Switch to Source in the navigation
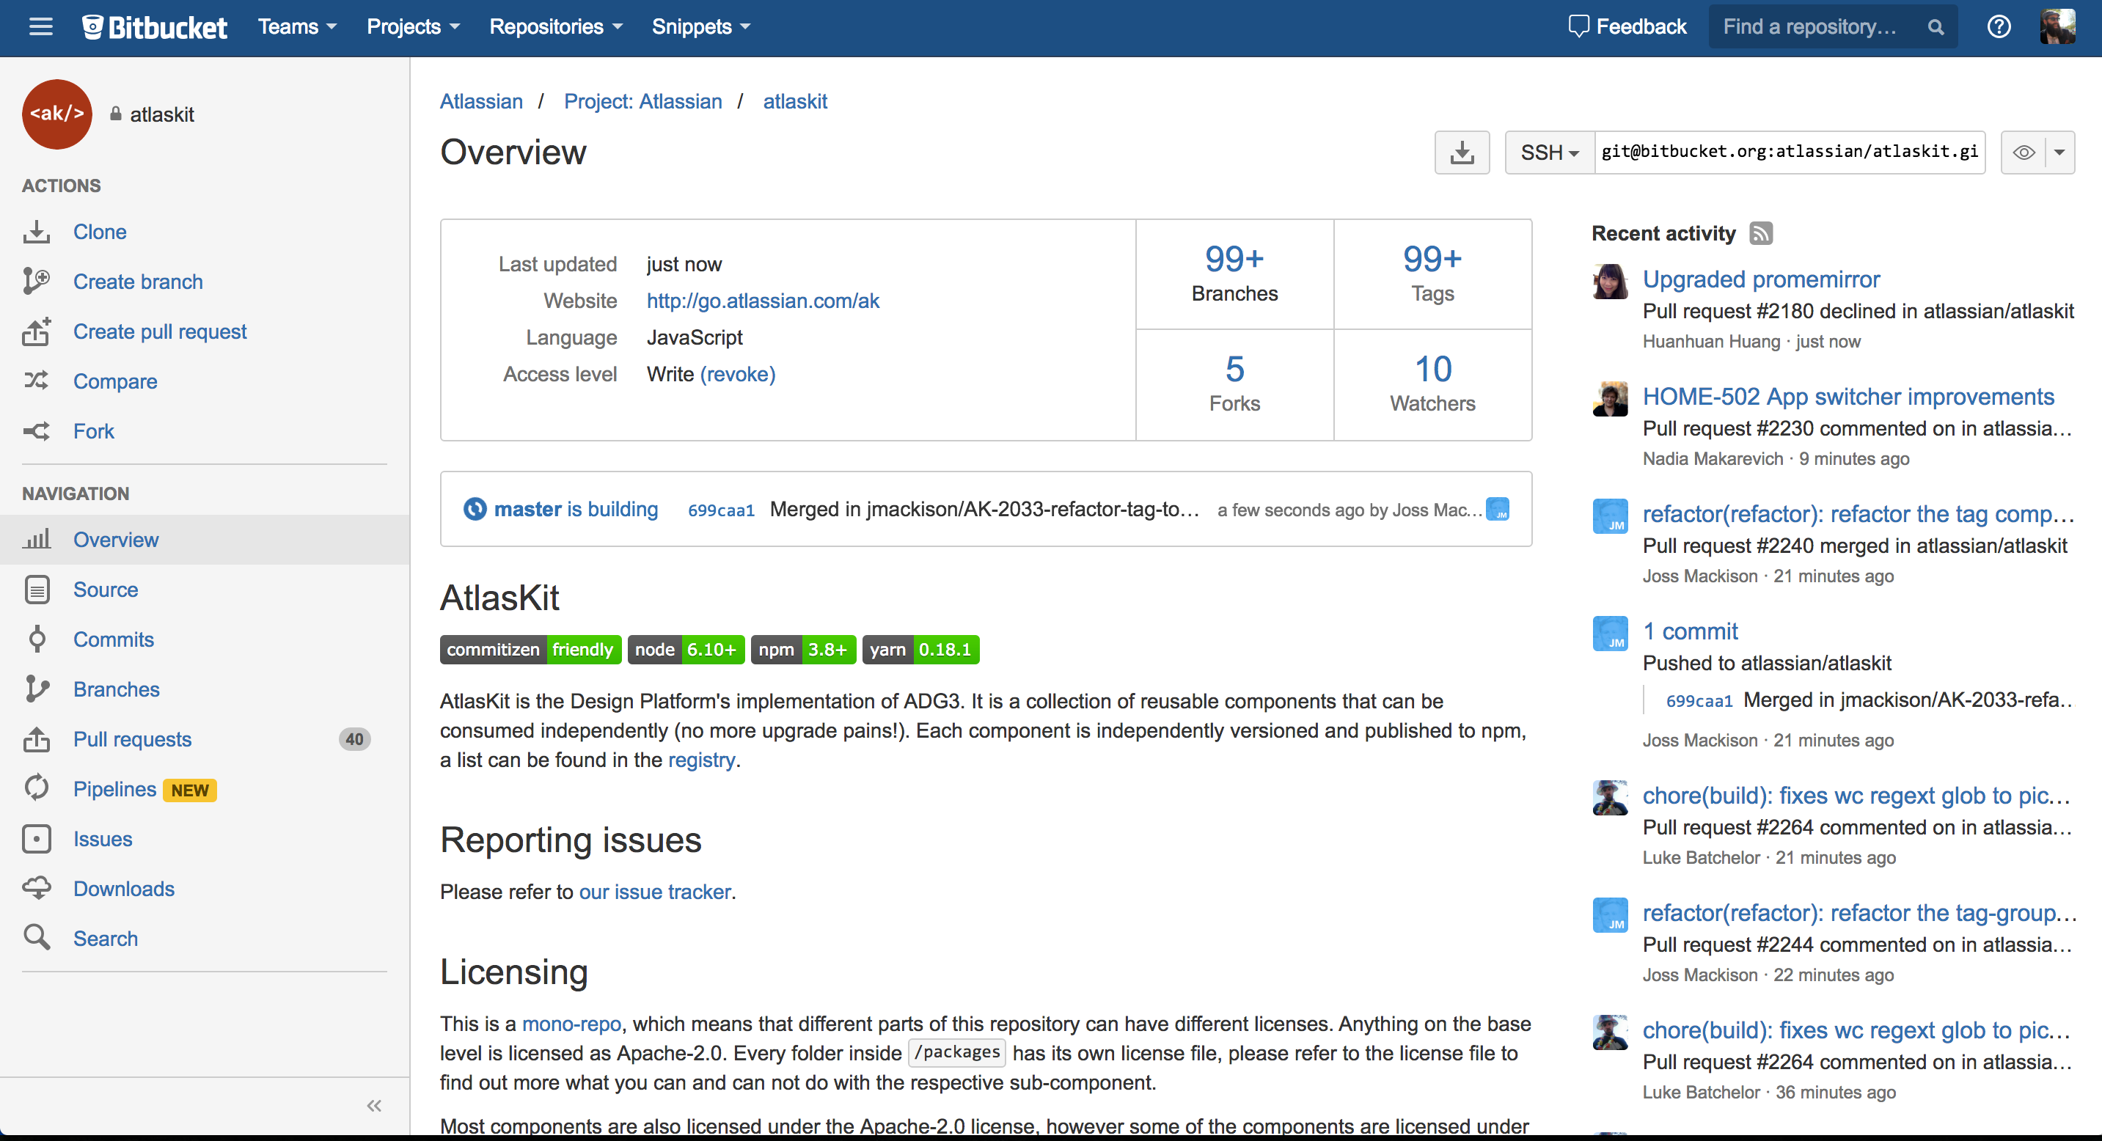This screenshot has height=1141, width=2102. pos(106,590)
